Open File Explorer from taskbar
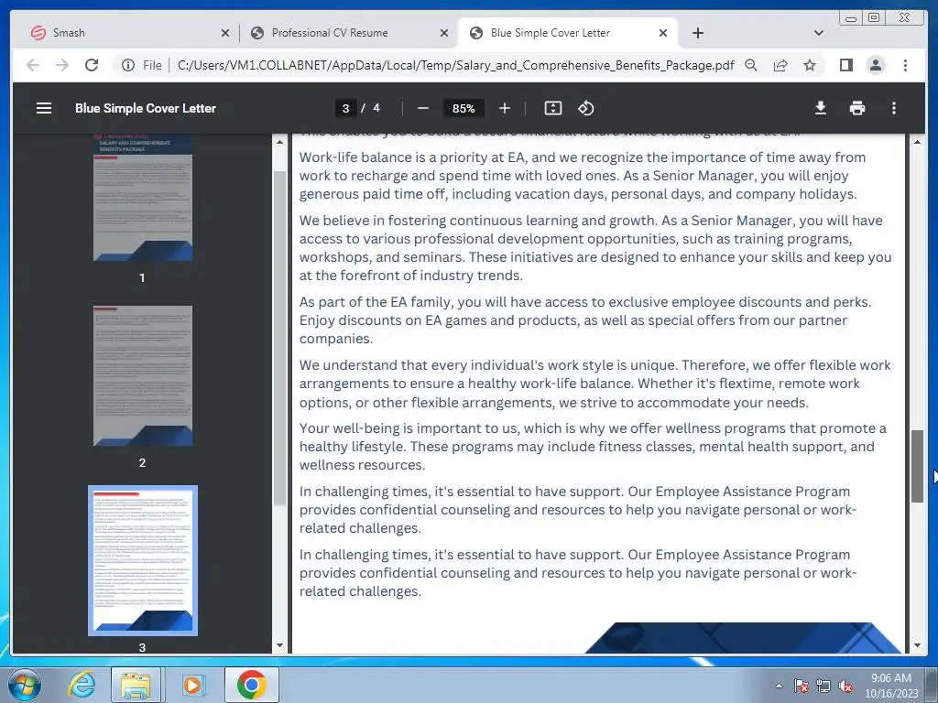Viewport: 938px width, 703px height. tap(136, 685)
